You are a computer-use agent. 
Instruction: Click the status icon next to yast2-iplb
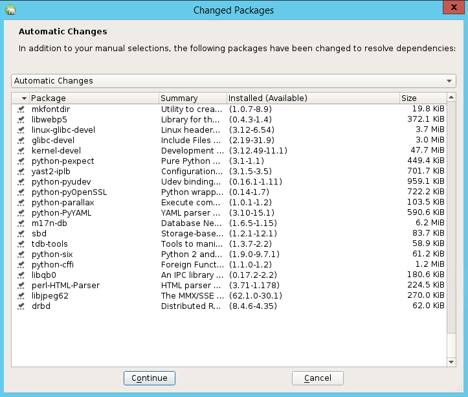pyautogui.click(x=21, y=172)
